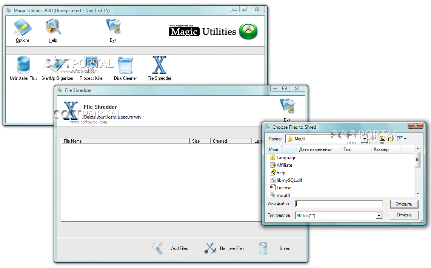
Task: Sort by File Name column header
Action: pyautogui.click(x=125, y=141)
